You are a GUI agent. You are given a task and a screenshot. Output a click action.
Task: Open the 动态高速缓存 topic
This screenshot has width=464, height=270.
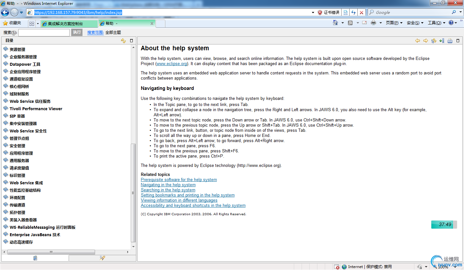tap(21, 242)
